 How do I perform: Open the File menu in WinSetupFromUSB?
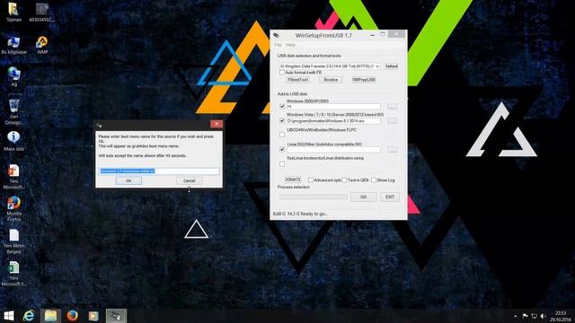click(278, 45)
